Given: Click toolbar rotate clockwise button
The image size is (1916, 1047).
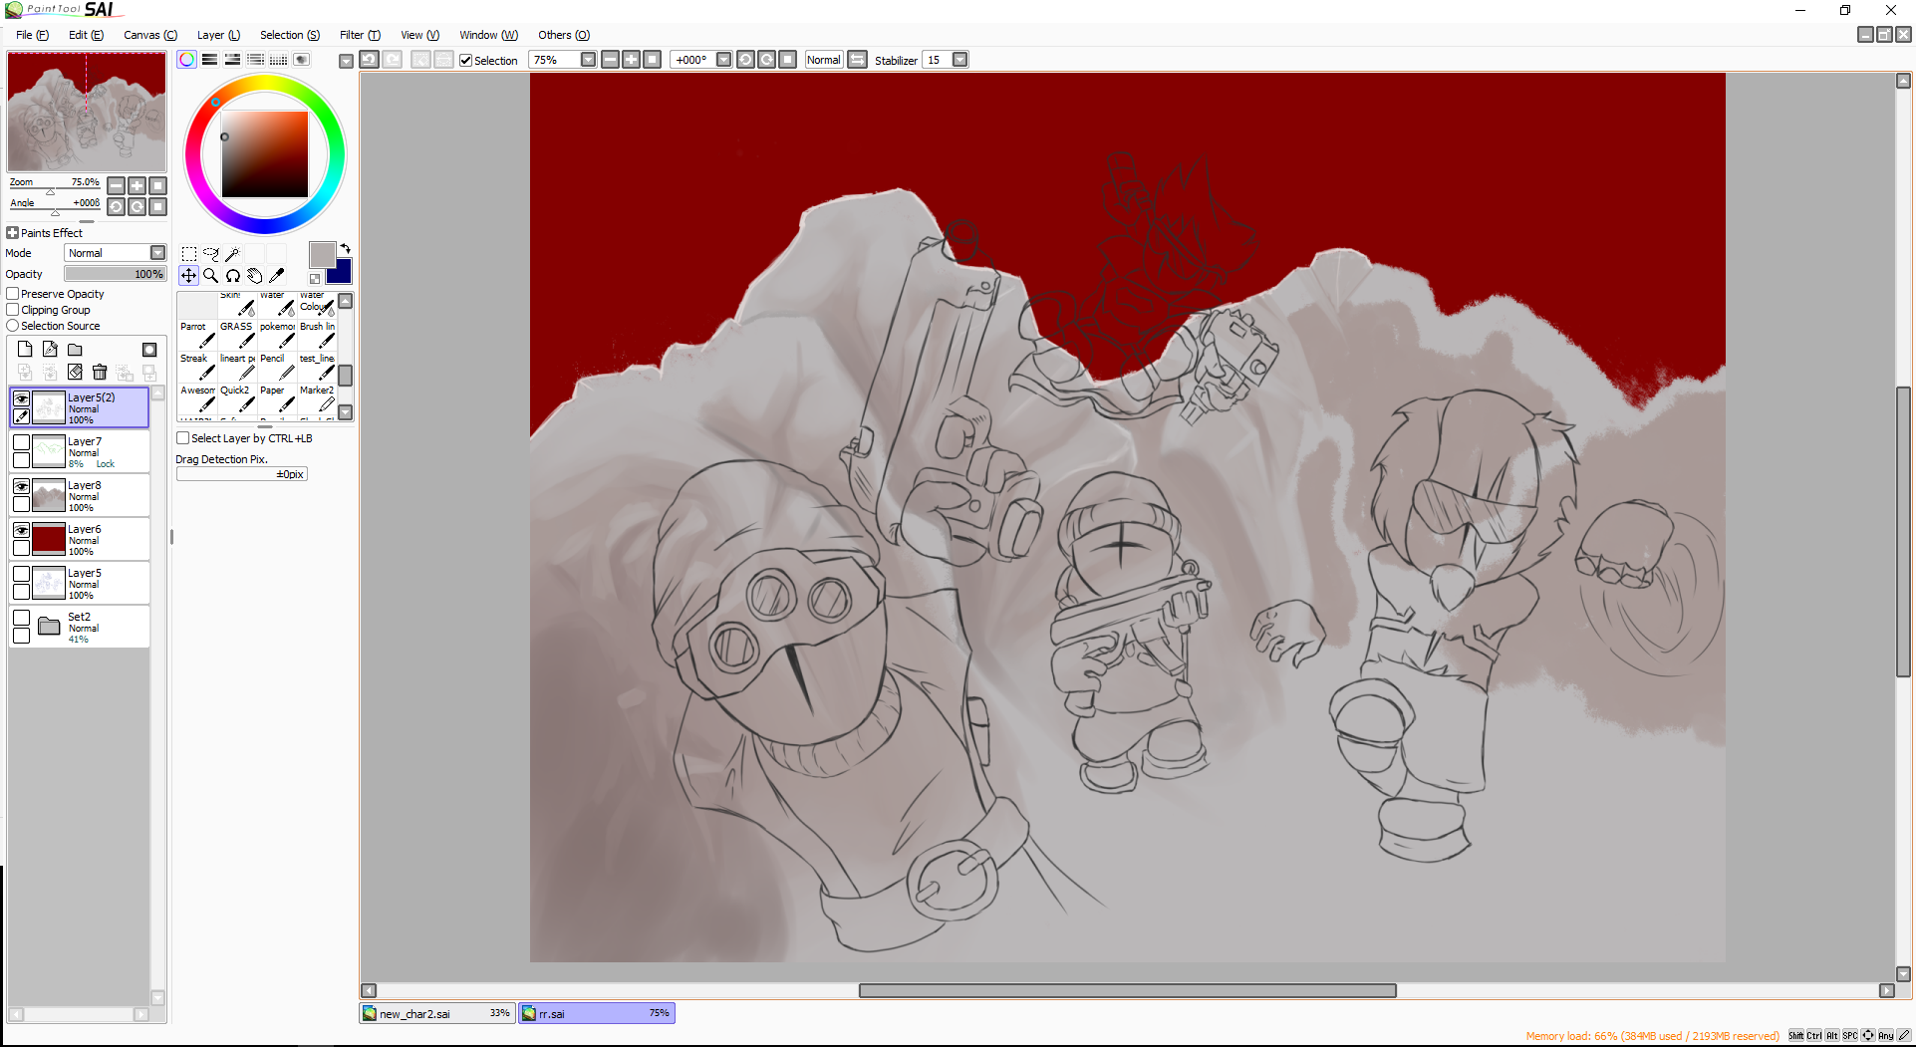Looking at the screenshot, I should point(767,60).
